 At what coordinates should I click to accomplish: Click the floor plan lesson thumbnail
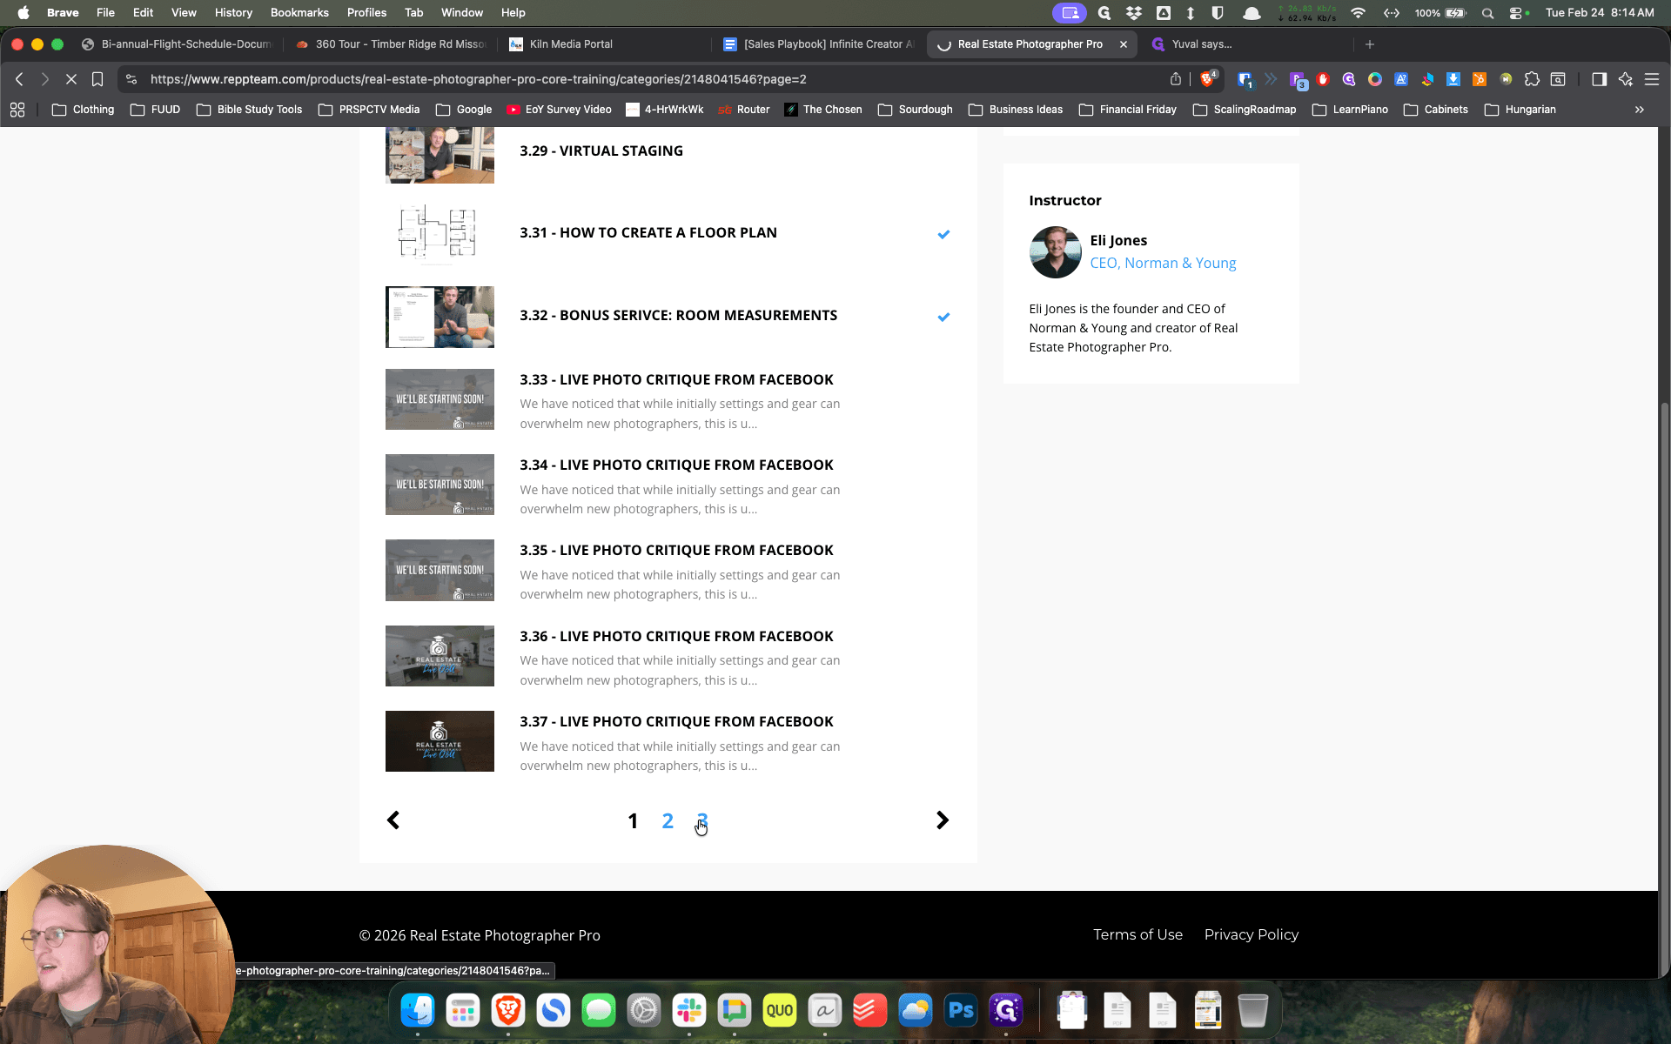440,234
